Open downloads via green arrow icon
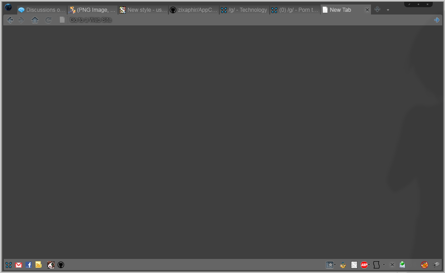The height and width of the screenshot is (273, 445). [x=402, y=265]
